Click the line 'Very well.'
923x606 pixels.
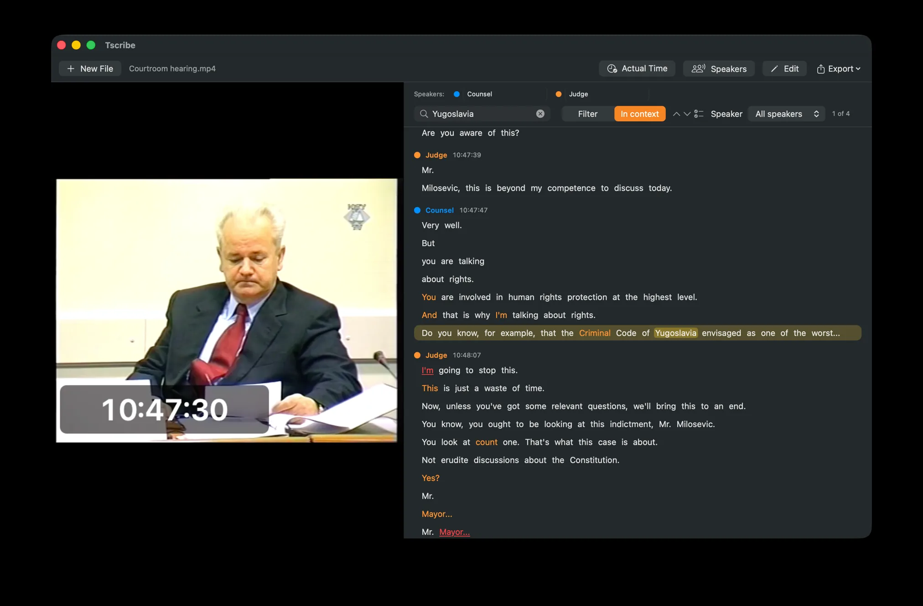coord(441,225)
